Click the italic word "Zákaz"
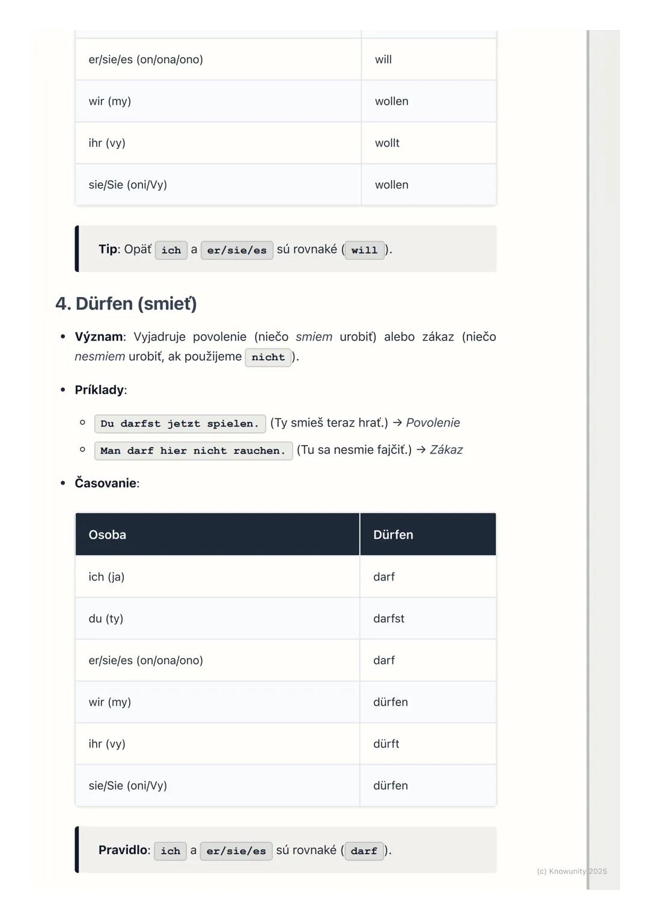The image size is (649, 919). pyautogui.click(x=446, y=450)
